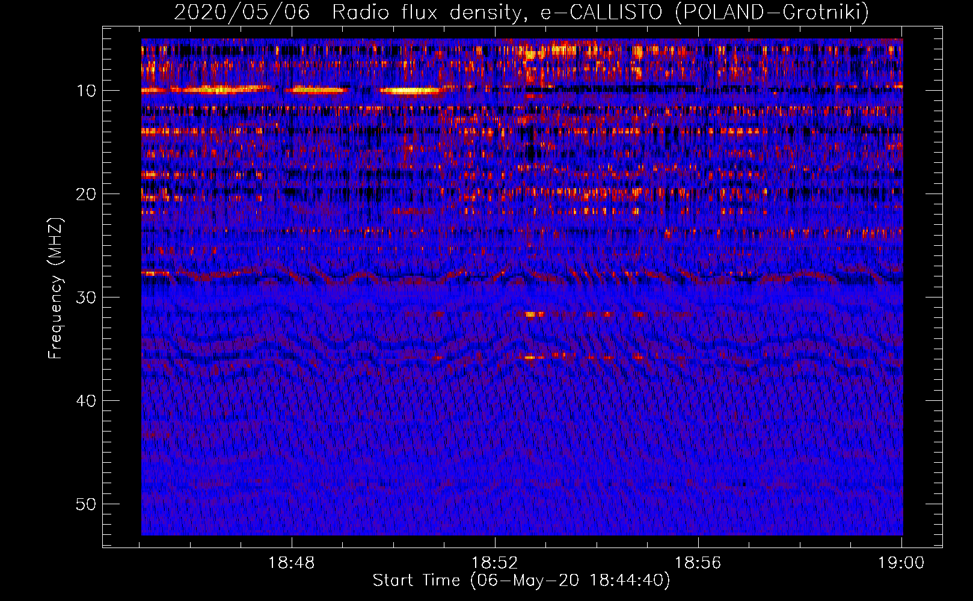Click the 19:00 time tick label
Screen dimensions: 973x601
(901, 563)
